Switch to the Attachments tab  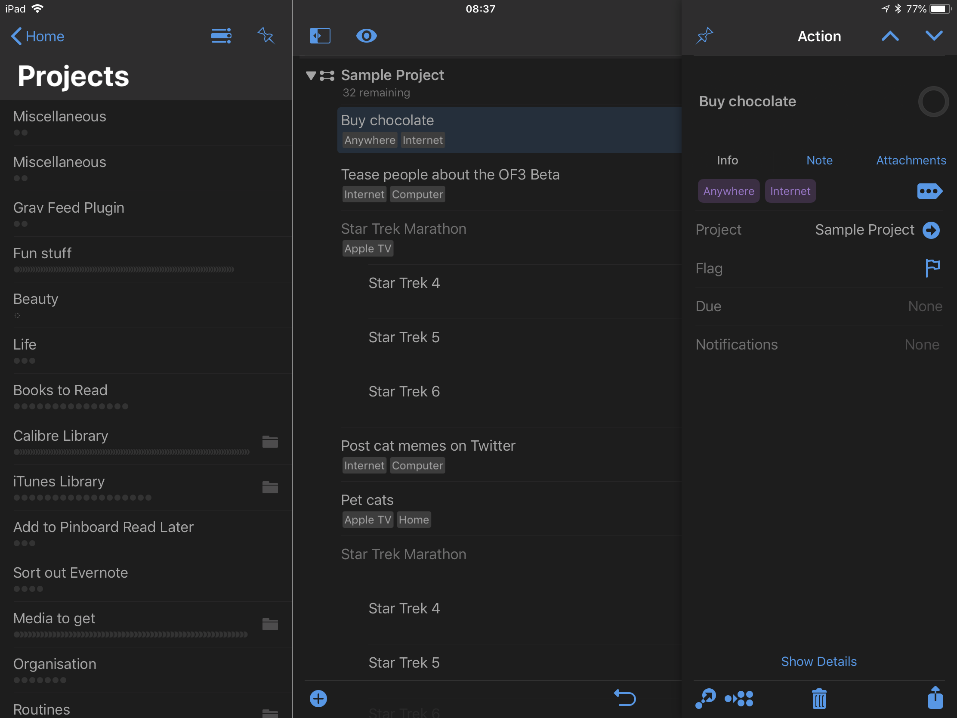[x=911, y=160]
